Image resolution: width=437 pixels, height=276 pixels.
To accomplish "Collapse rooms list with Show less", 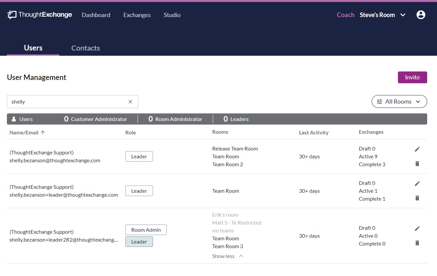I will tap(228, 256).
